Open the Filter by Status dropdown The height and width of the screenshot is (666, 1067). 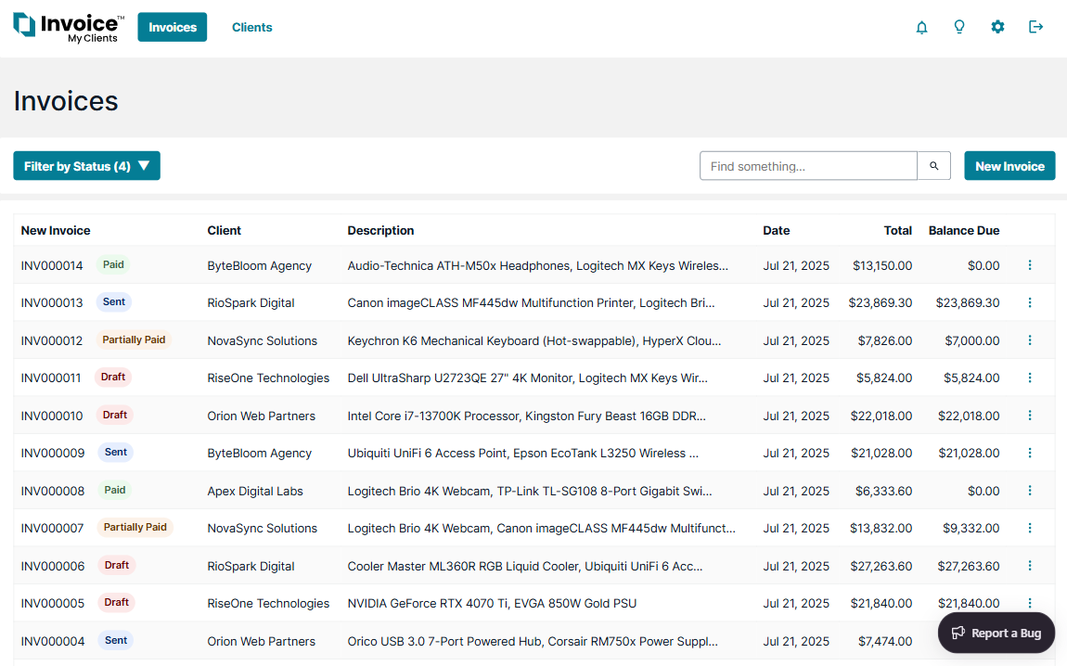(x=86, y=165)
